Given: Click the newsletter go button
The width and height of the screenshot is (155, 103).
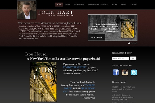Looking at the screenshot, I should [x=133, y=58].
